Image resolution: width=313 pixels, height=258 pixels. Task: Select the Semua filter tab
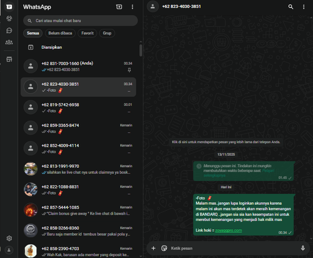pyautogui.click(x=33, y=33)
